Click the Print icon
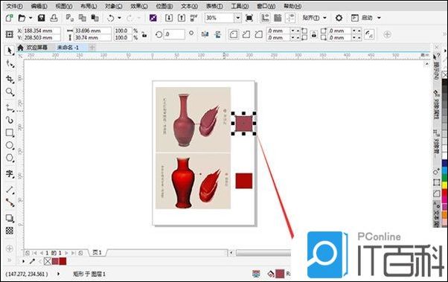Screen dimensions: 448x282 [x=54, y=18]
